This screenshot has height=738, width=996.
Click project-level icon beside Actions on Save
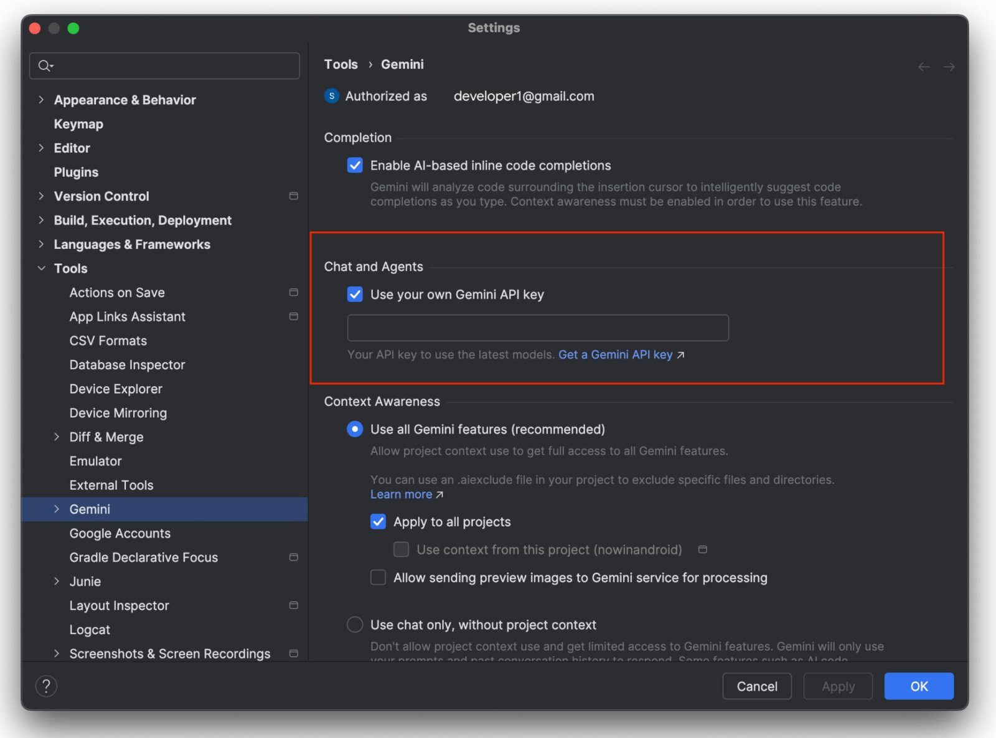pos(294,293)
